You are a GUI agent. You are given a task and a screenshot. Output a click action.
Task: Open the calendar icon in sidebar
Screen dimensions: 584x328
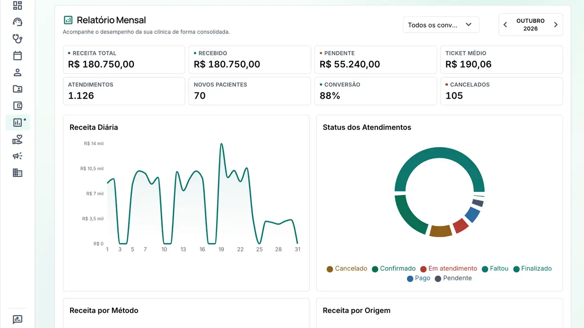[x=18, y=55]
